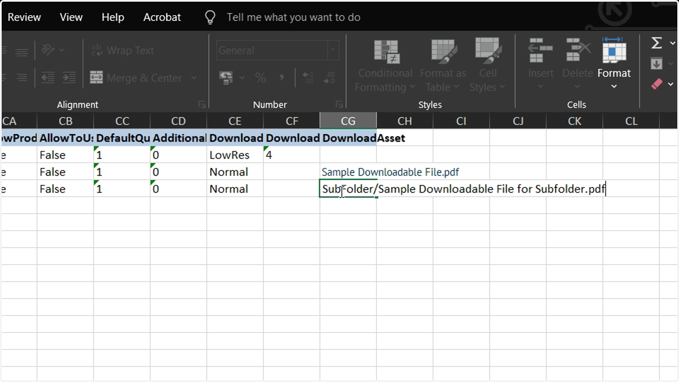The width and height of the screenshot is (679, 382).
Task: Click the Increase Indent icon
Action: [69, 78]
